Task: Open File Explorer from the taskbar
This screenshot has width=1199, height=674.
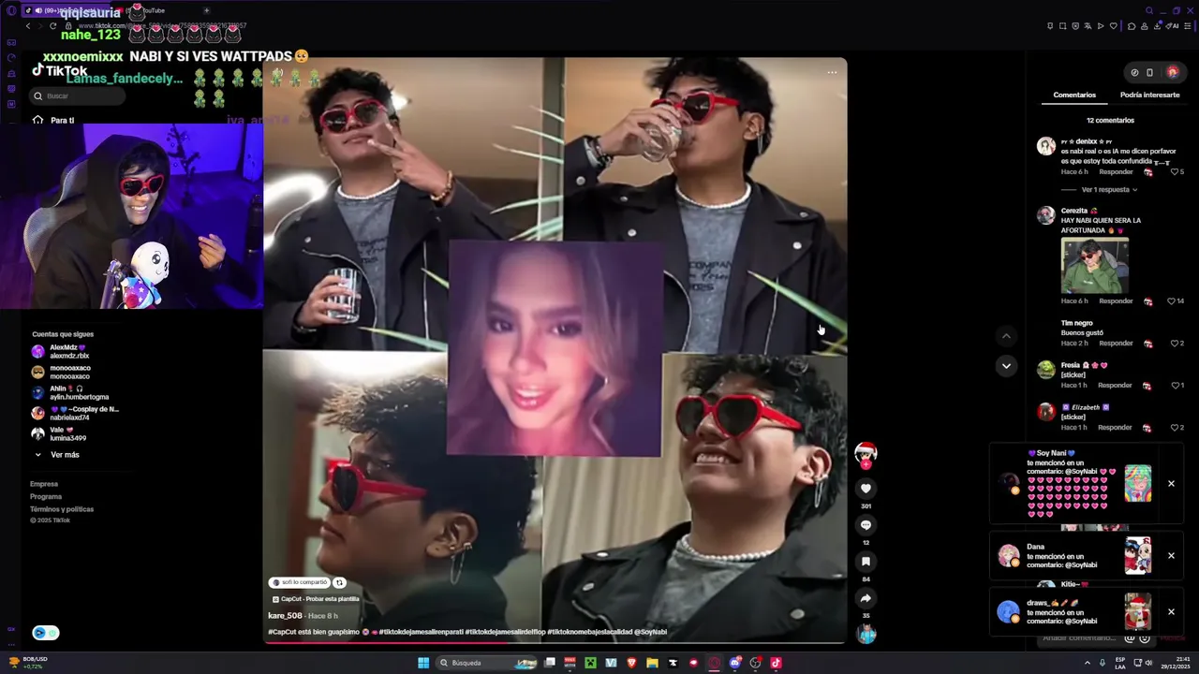Action: click(652, 663)
